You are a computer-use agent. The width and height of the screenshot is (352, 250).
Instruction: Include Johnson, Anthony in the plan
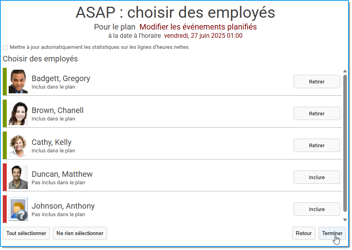tap(316, 209)
